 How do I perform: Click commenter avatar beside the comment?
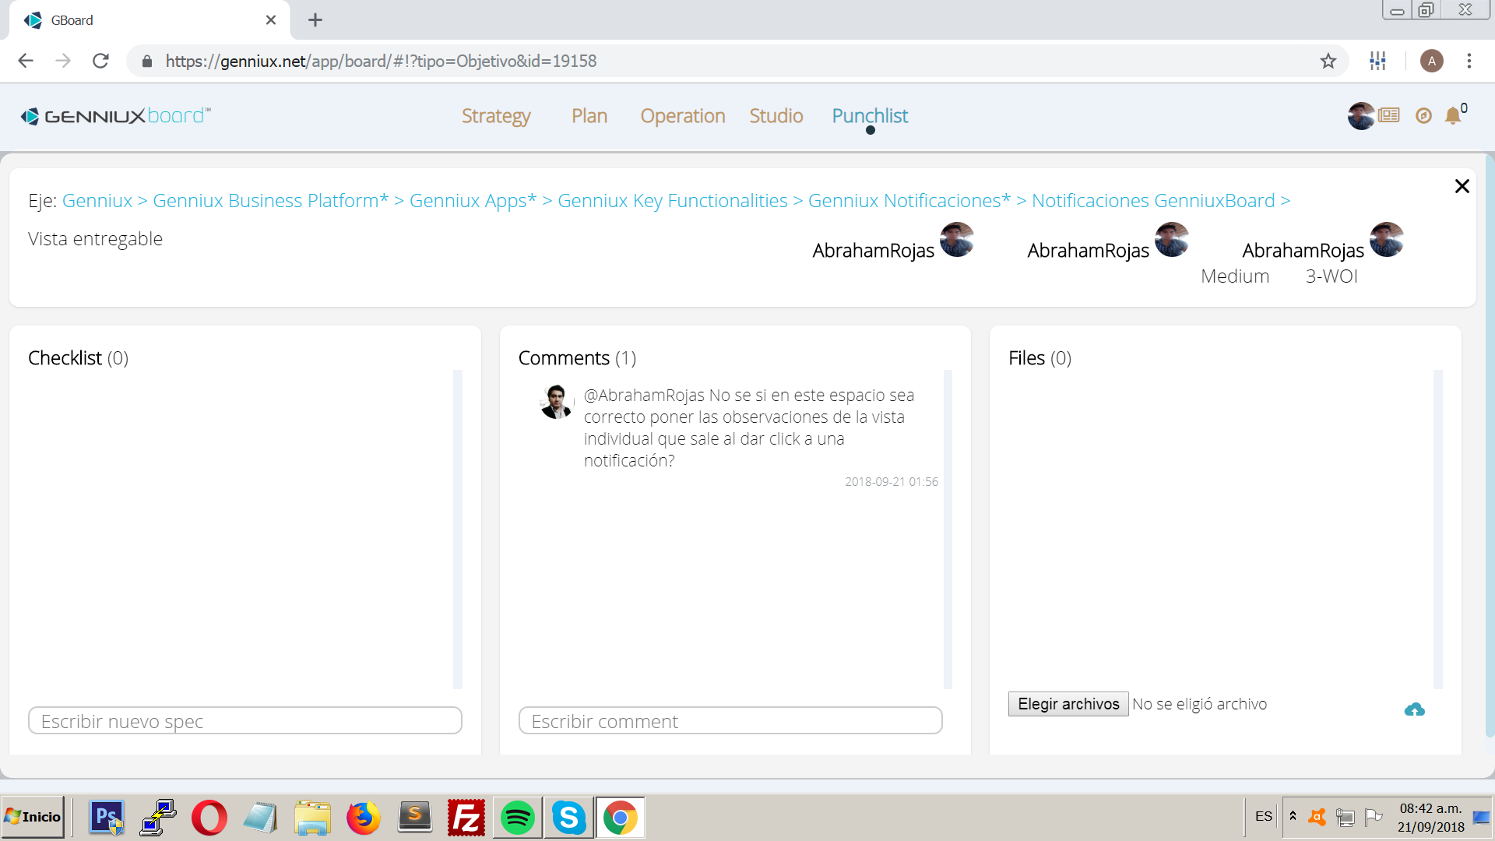click(556, 402)
